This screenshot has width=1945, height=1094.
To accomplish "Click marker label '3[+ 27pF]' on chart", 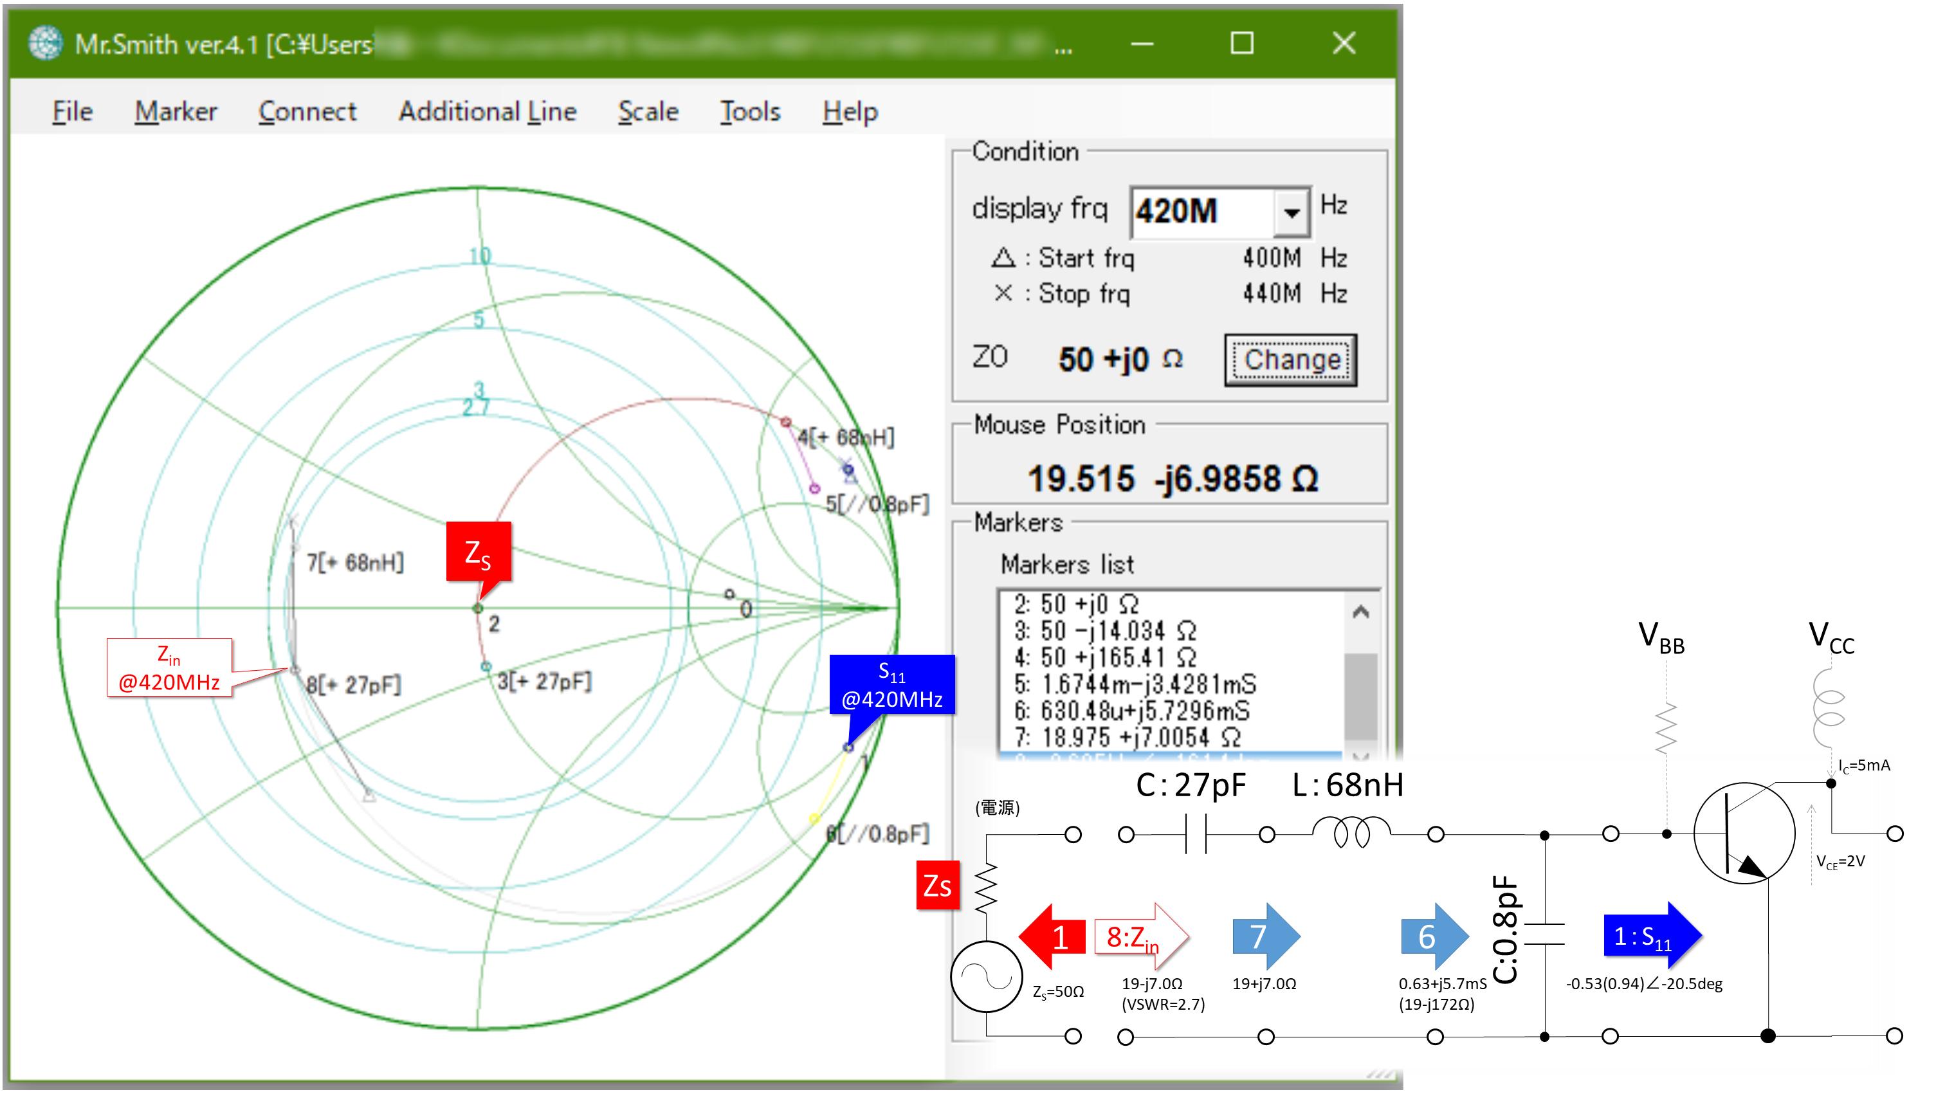I will 544,682.
